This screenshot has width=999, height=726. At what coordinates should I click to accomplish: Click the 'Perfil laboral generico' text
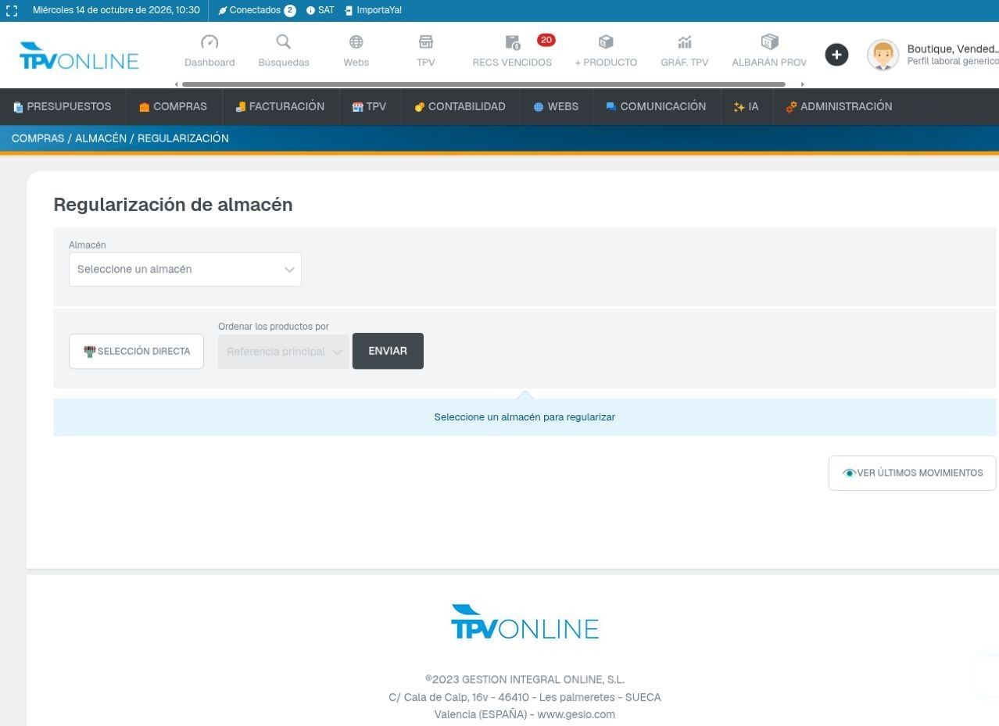953,61
